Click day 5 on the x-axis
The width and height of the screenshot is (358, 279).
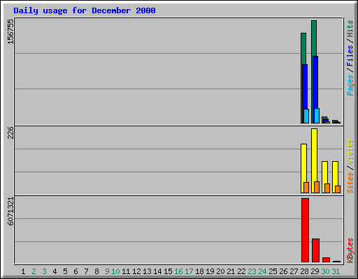point(65,271)
